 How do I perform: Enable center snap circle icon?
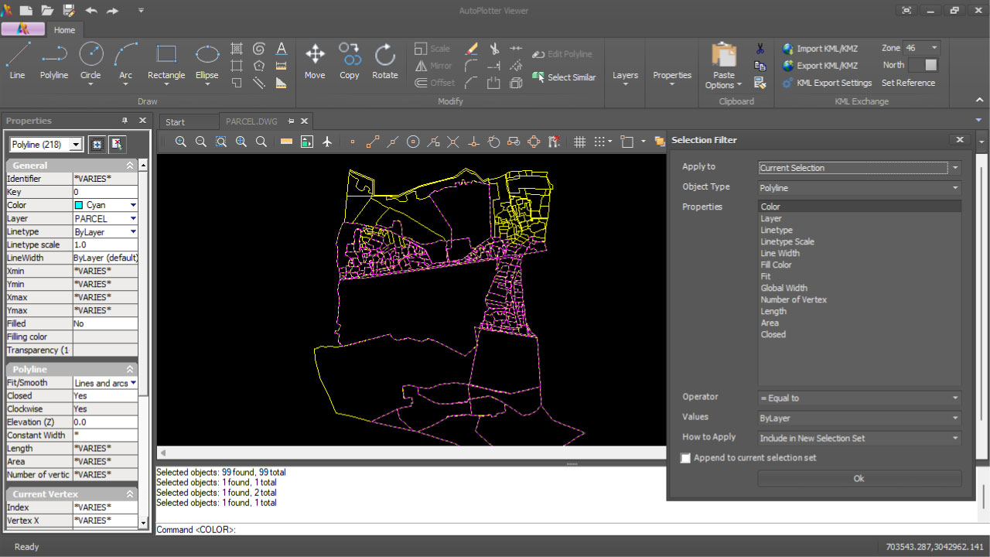[x=413, y=142]
